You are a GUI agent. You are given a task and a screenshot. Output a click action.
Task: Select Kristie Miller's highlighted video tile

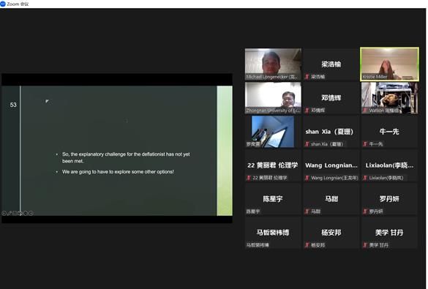point(389,64)
